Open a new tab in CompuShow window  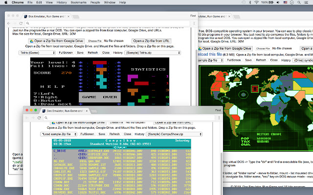94,111
